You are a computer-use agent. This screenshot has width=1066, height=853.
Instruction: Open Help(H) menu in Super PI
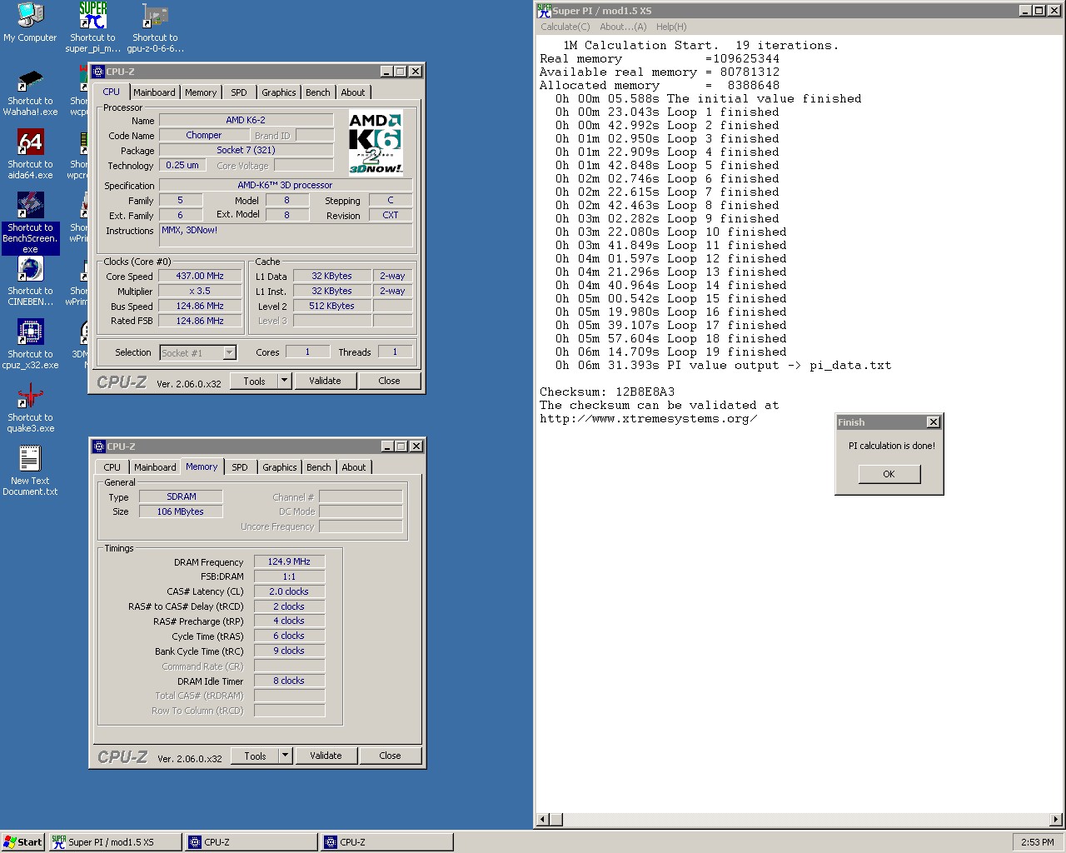(x=671, y=27)
